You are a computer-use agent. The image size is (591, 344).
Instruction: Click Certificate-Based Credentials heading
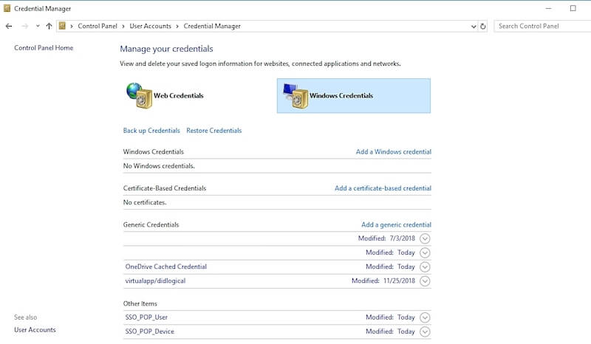point(165,188)
